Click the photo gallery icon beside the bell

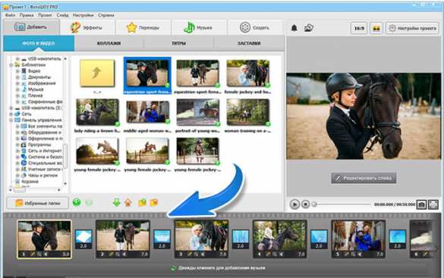tap(309, 28)
